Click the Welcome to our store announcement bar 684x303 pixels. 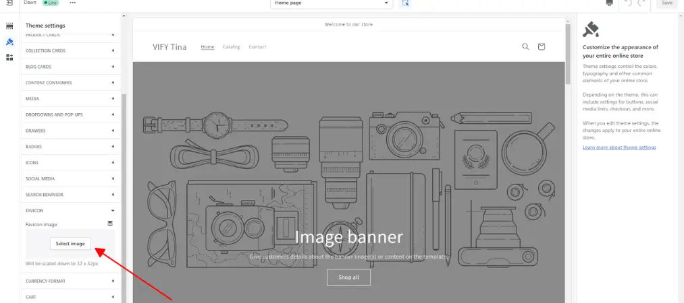348,24
